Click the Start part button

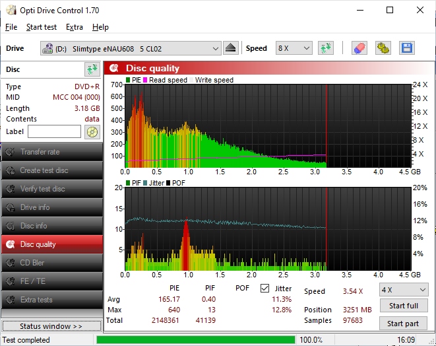pyautogui.click(x=403, y=324)
